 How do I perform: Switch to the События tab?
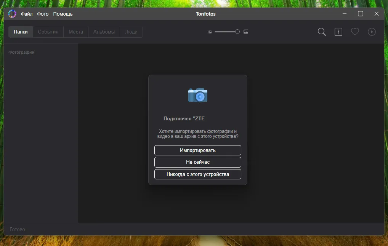click(x=48, y=32)
